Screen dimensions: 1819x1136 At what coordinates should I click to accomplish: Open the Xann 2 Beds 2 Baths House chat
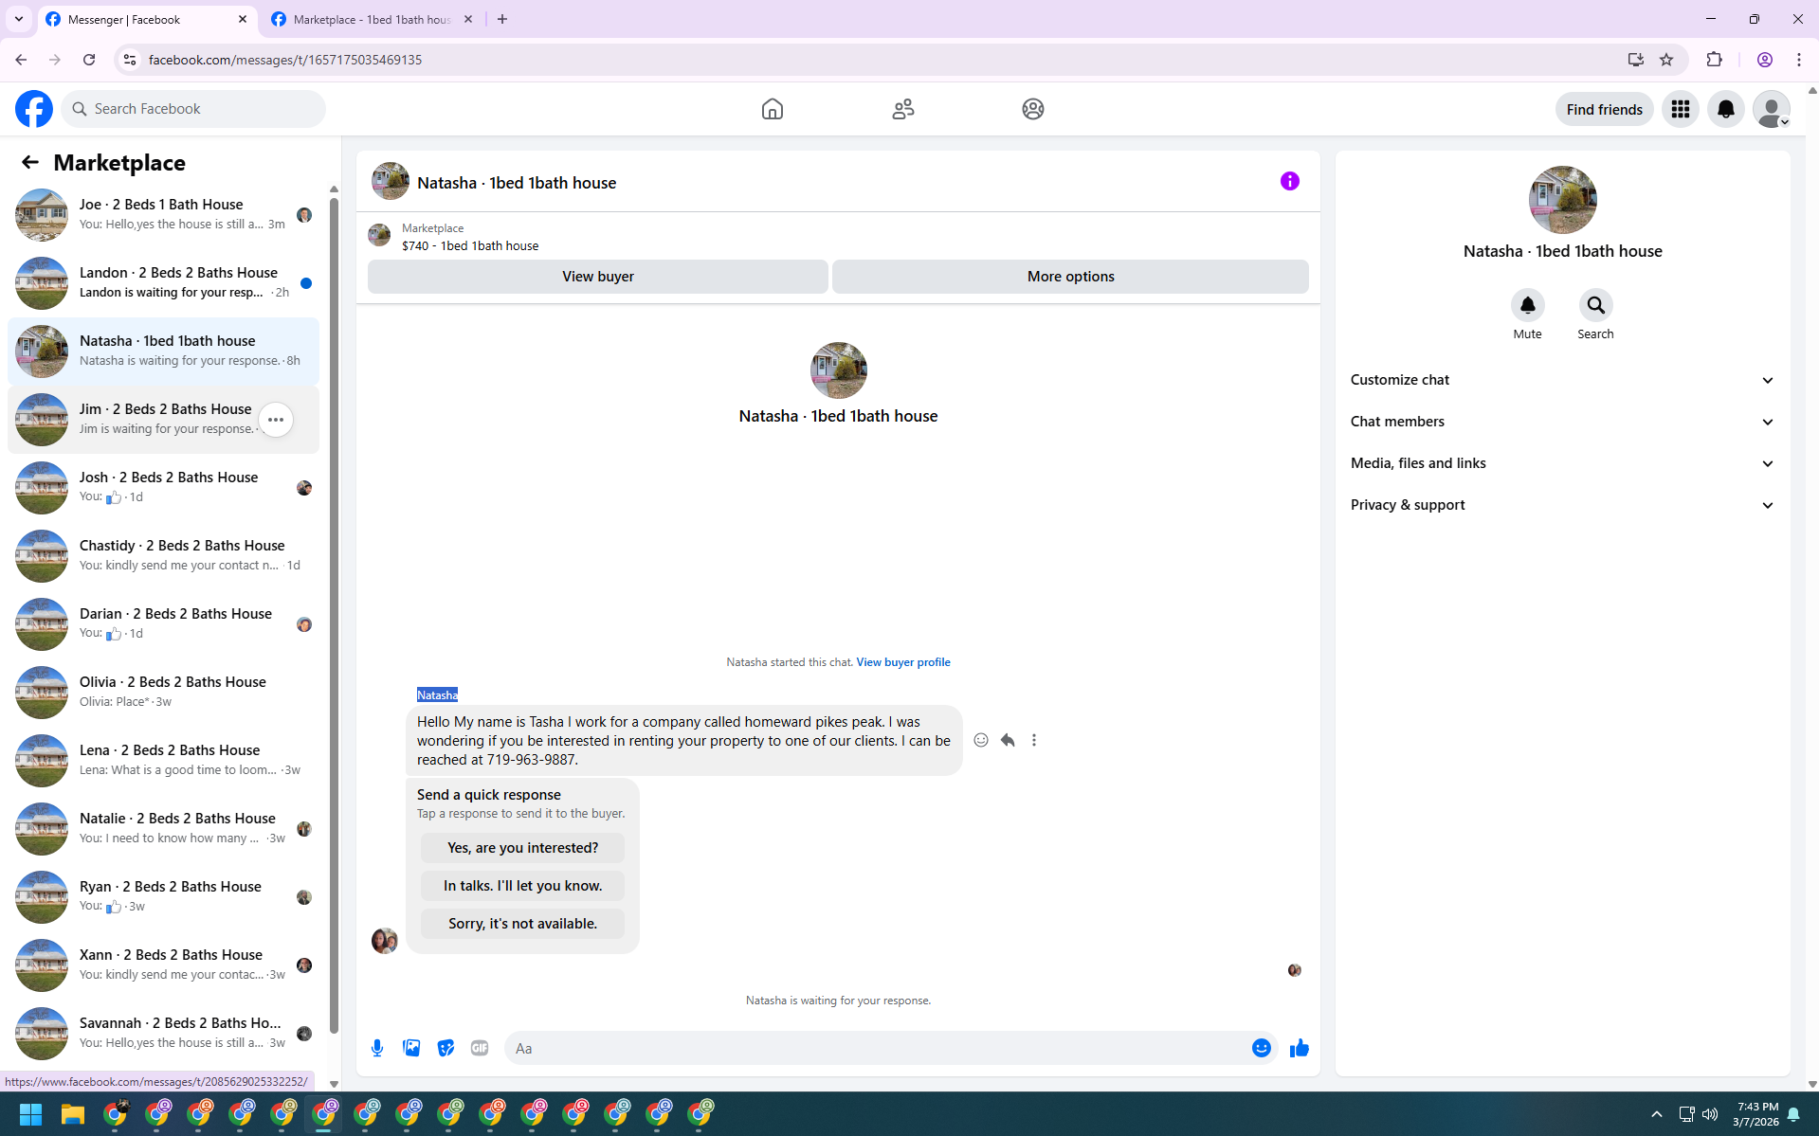point(163,965)
